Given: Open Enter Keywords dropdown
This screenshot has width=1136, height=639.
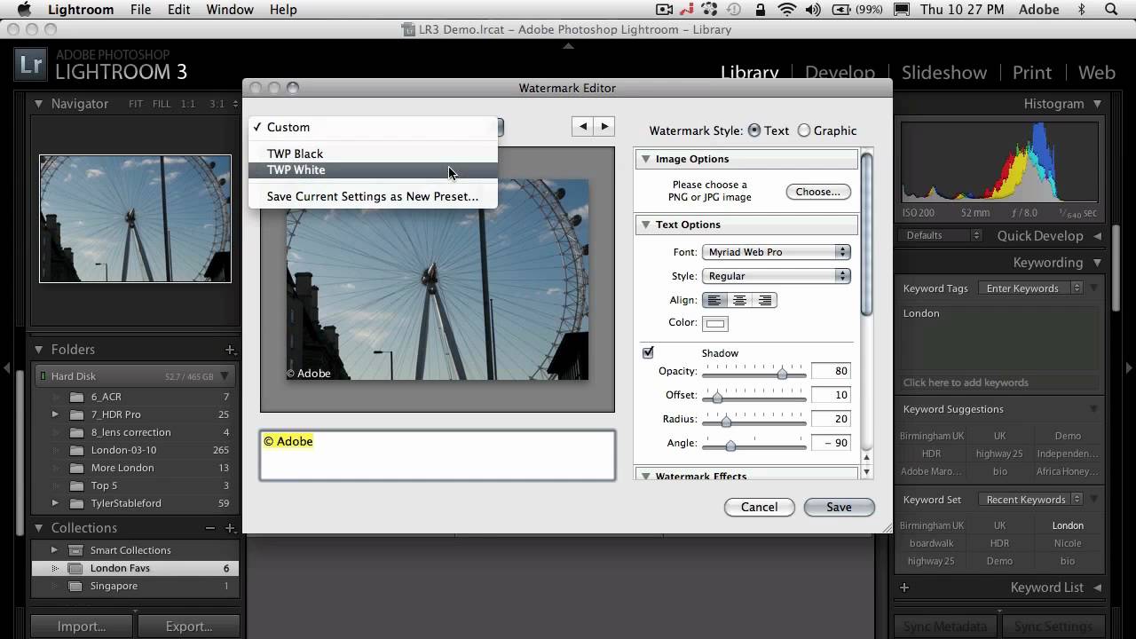Looking at the screenshot, I should [x=1031, y=288].
